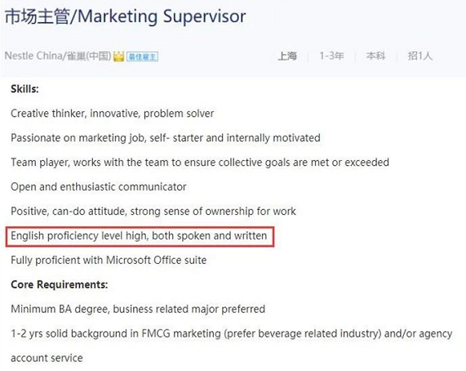Click the Creative thinker skill line

point(112,114)
